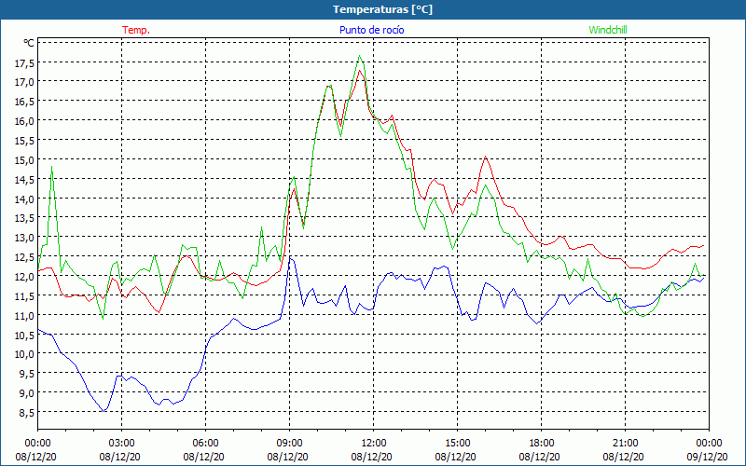This screenshot has width=746, height=466.
Task: Click the 10,5 y-axis value
Action: [x=25, y=335]
